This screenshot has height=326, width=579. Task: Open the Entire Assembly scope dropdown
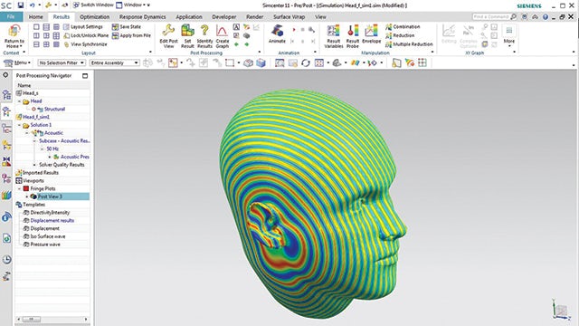pyautogui.click(x=115, y=62)
